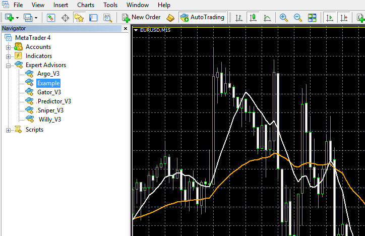This screenshot has height=236, width=365.
Task: Tile windows with the colored grid icon
Action: [x=312, y=18]
